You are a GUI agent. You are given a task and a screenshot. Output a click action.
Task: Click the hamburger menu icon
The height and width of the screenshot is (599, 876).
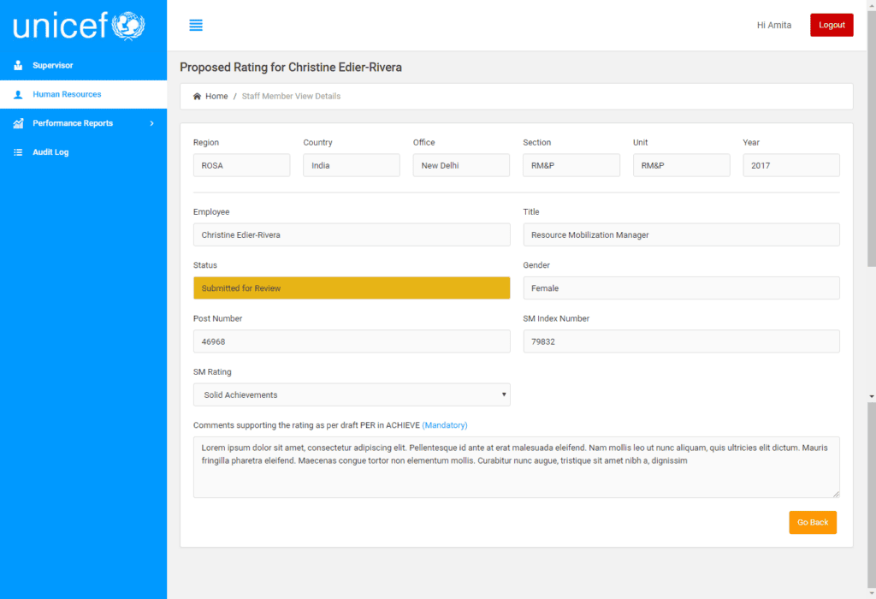[196, 25]
